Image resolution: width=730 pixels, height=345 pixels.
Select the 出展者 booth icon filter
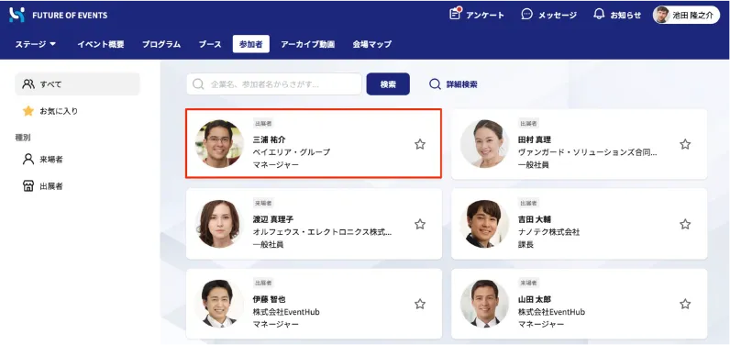pyautogui.click(x=28, y=186)
